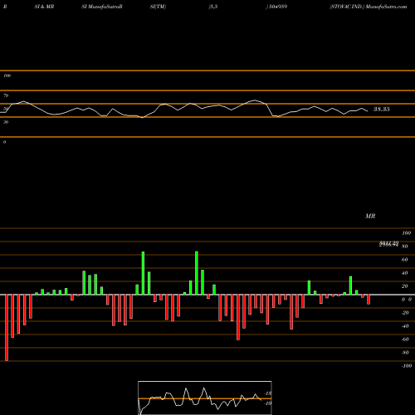
Task: Click the MR axis label -100
Action: pyautogui.click(x=407, y=366)
